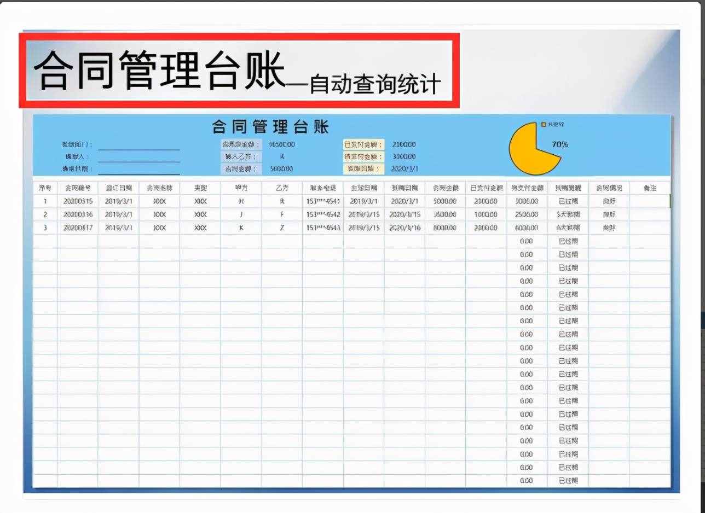Select the 合同金额 column header in table

pos(445,188)
